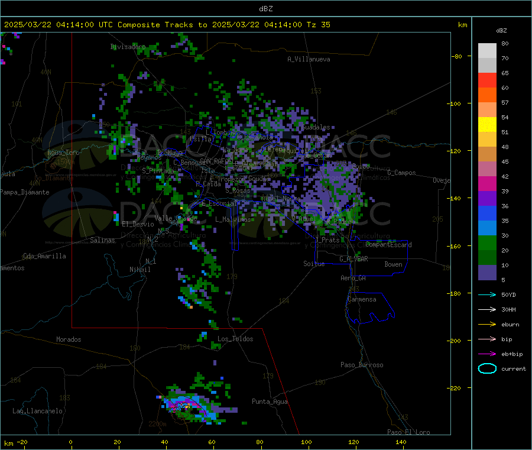Viewport: 532px width, 450px height.
Task: Click the Morados map label
Action: click(69, 339)
